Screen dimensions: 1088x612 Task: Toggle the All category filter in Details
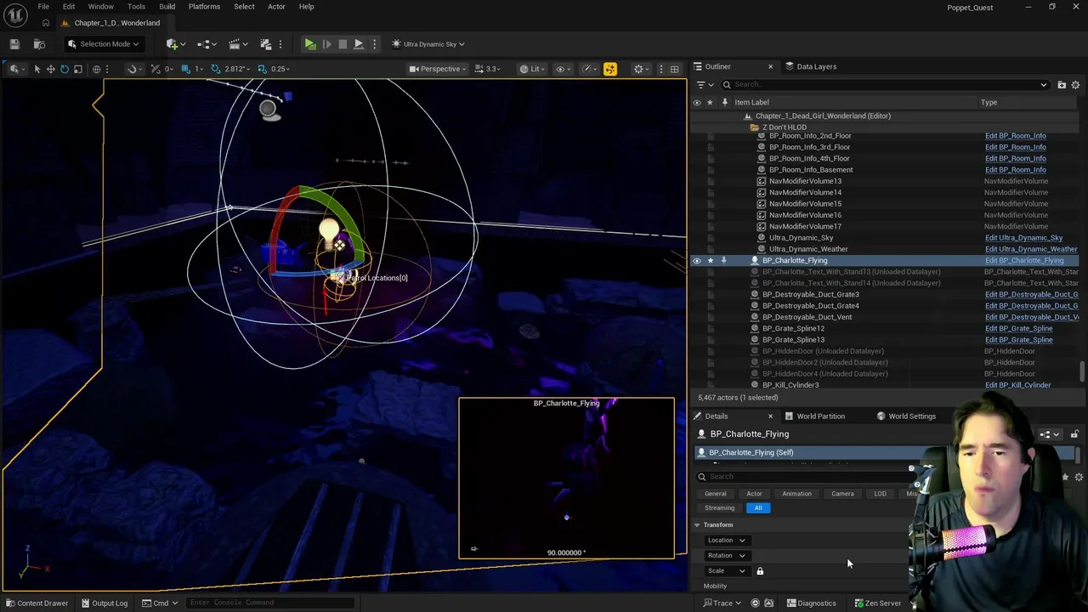[x=758, y=508]
